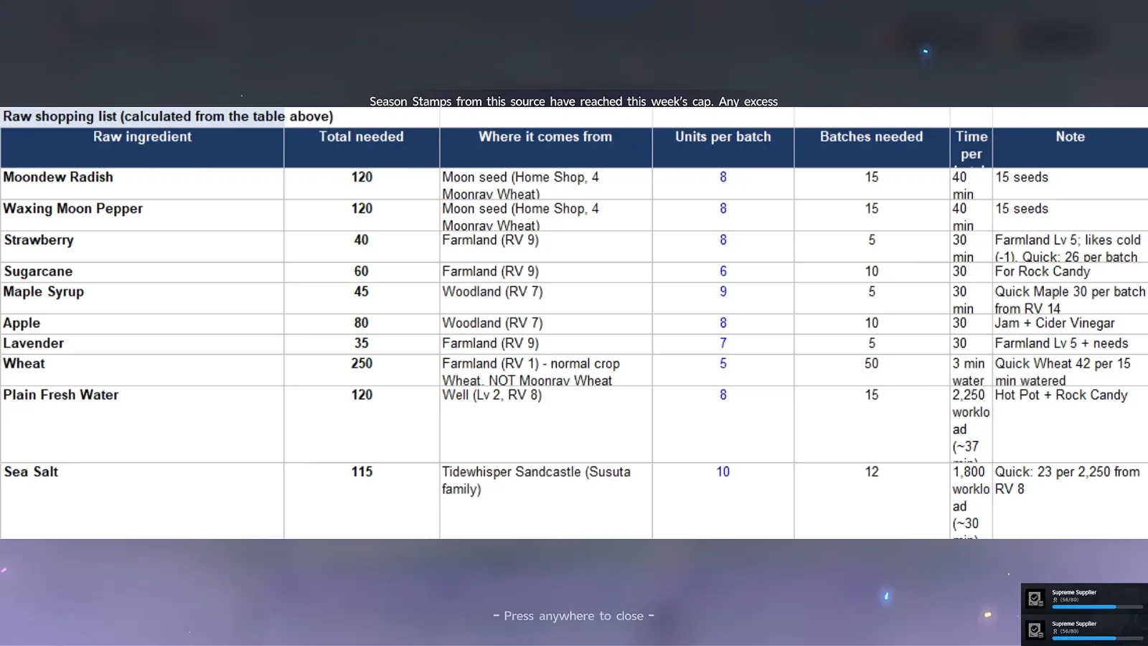Select the 'Batches needed' column header
The image size is (1148, 646).
click(872, 148)
